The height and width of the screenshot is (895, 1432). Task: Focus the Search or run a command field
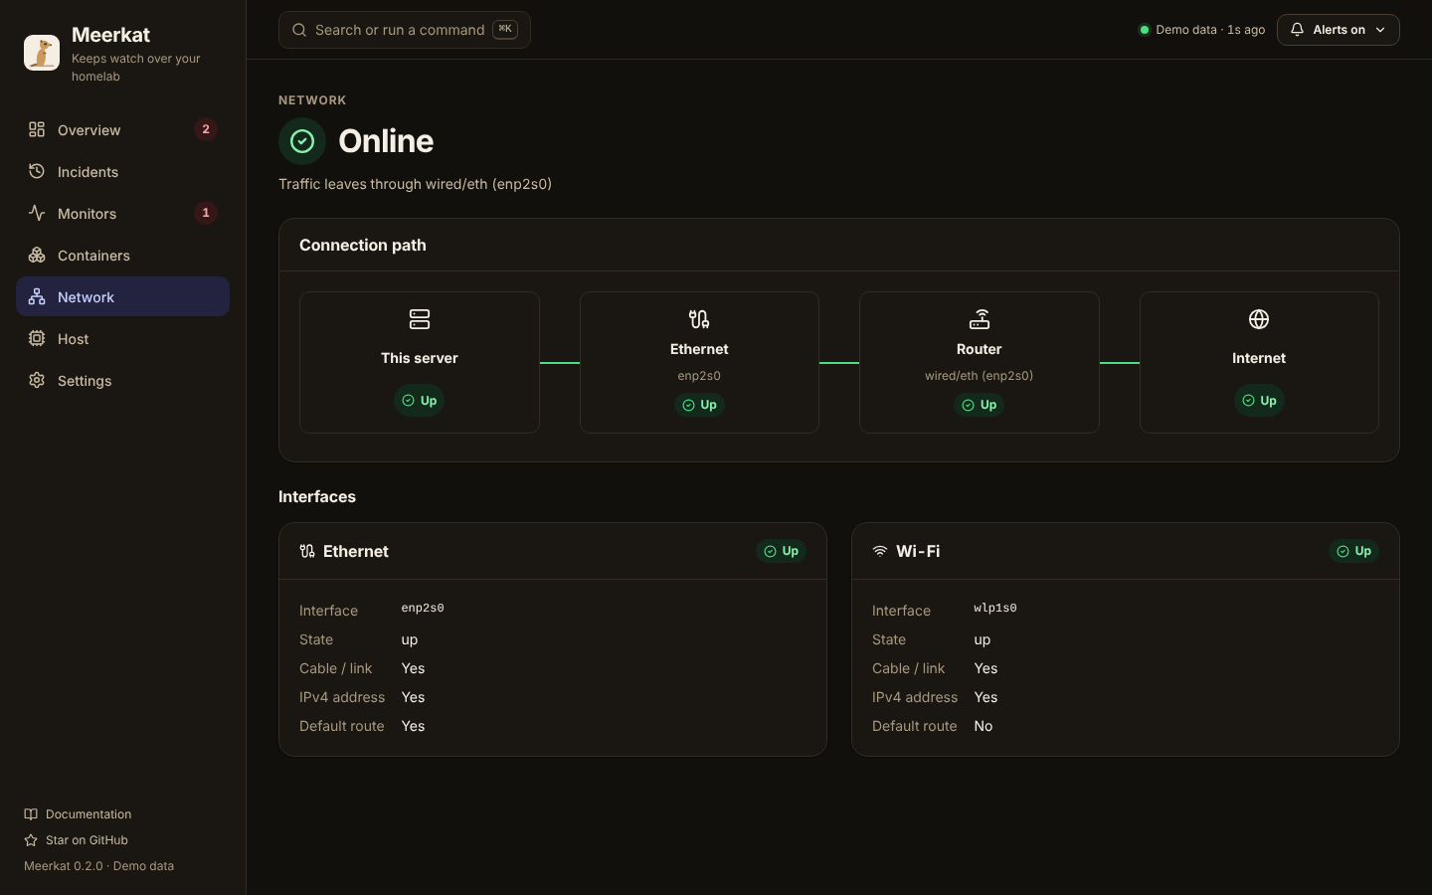[x=404, y=30]
